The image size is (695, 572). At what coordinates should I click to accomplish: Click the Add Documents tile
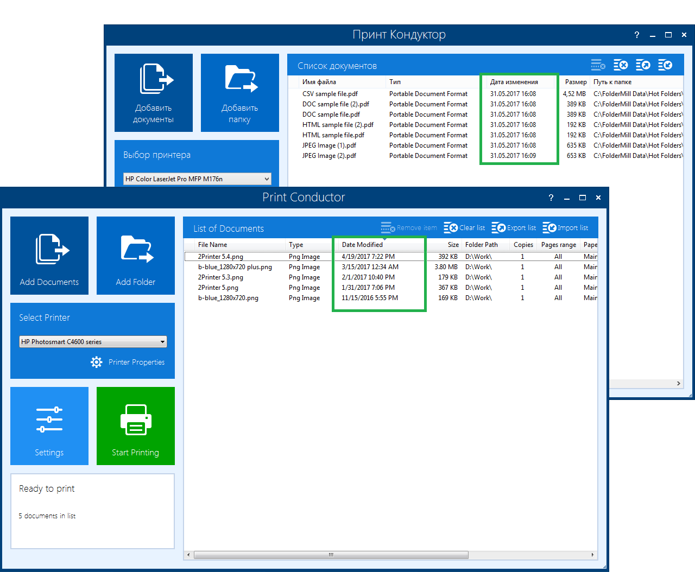pos(49,256)
